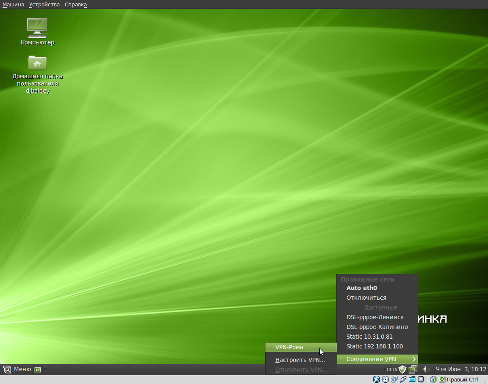Image resolution: width=488 pixels, height=384 pixels.
Task: Open the djbaldey home folder icon
Action: click(x=37, y=64)
